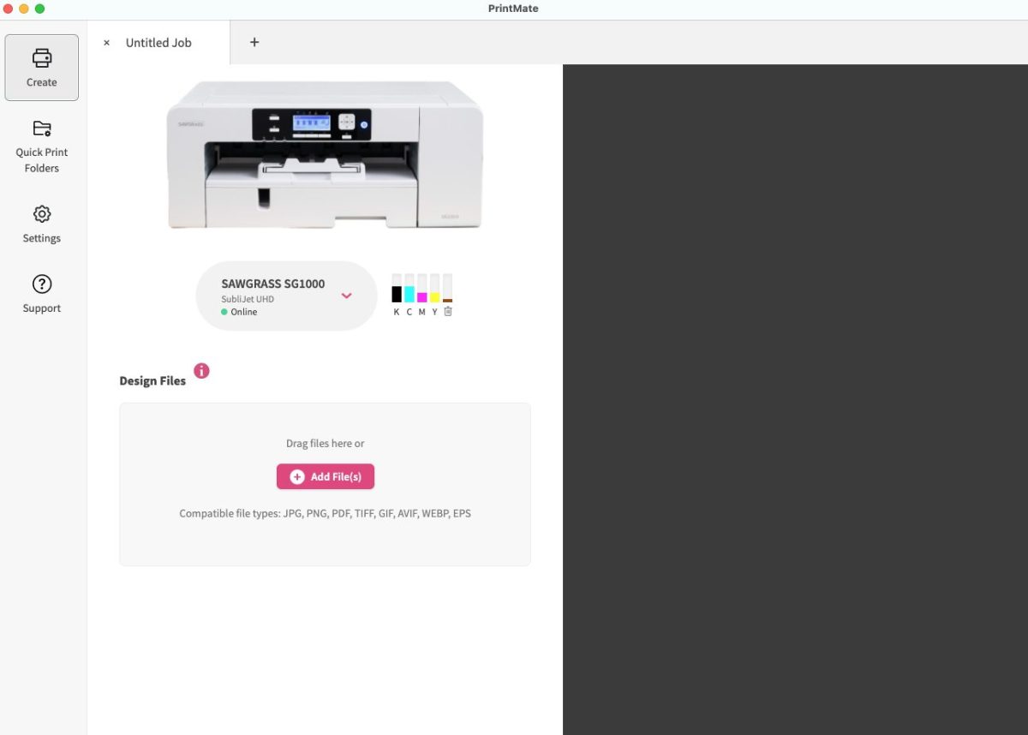The image size is (1028, 735).
Task: Click the 'Drag files here or' text
Action: coord(326,444)
